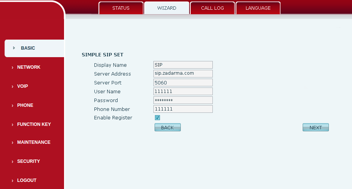This screenshot has width=352, height=189.
Task: Go to the SECURITY sidebar section
Action: (x=28, y=161)
